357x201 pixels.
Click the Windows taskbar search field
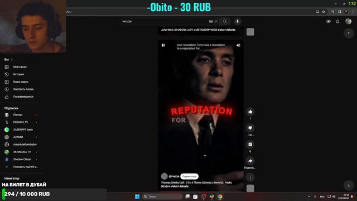point(162,197)
